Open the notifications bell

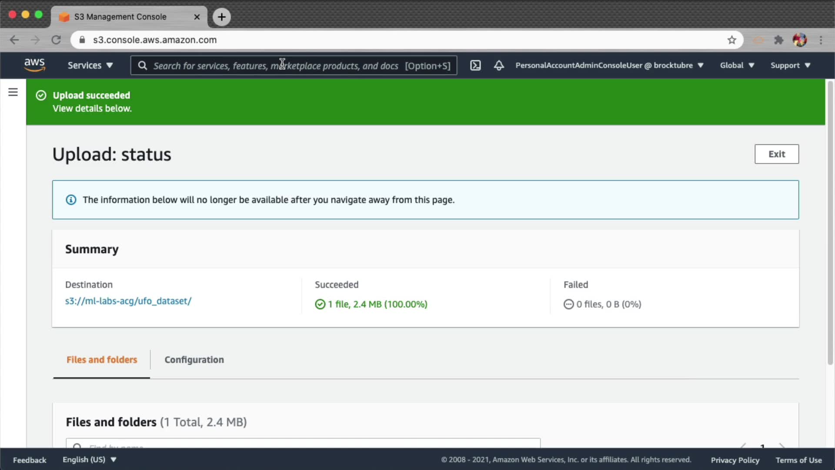tap(499, 65)
